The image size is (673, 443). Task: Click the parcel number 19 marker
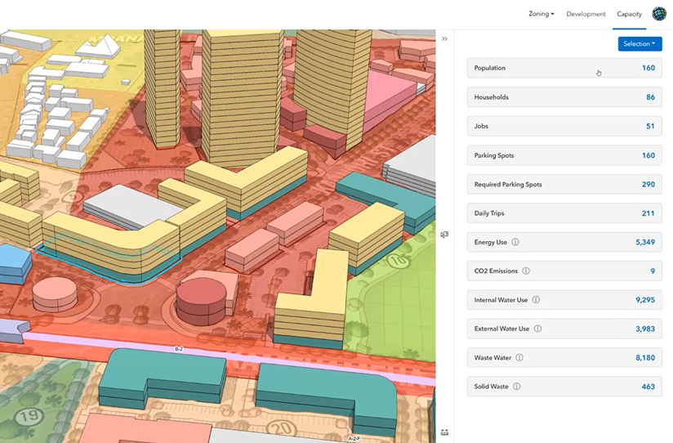click(29, 415)
